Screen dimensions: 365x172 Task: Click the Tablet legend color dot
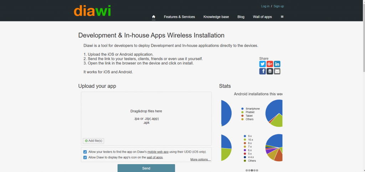[242, 116]
